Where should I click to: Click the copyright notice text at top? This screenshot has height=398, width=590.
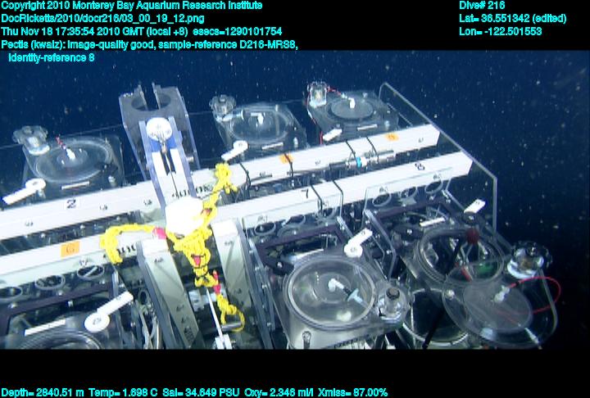click(x=131, y=6)
